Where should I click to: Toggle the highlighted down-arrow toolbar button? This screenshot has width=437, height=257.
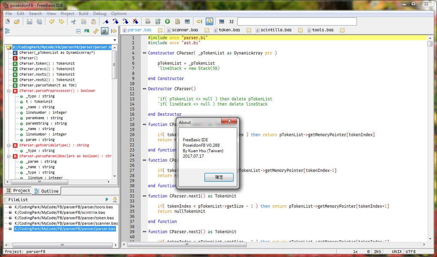(x=210, y=21)
